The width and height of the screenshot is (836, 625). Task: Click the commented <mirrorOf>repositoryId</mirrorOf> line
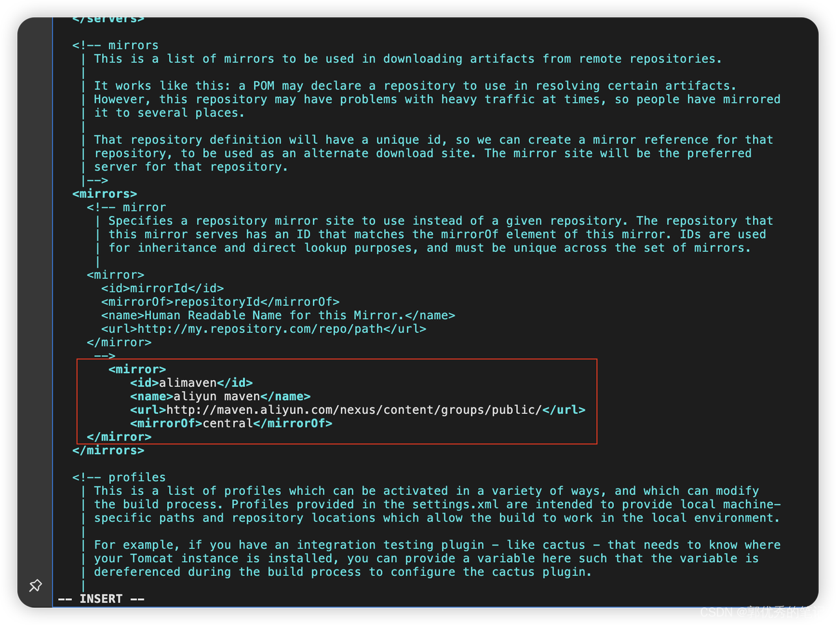[220, 302]
